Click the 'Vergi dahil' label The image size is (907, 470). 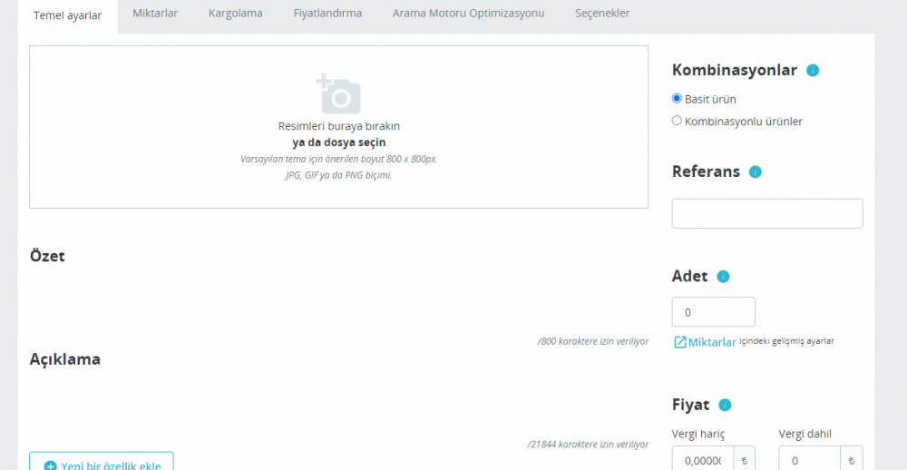805,434
